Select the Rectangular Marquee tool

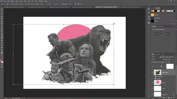pos(2,12)
